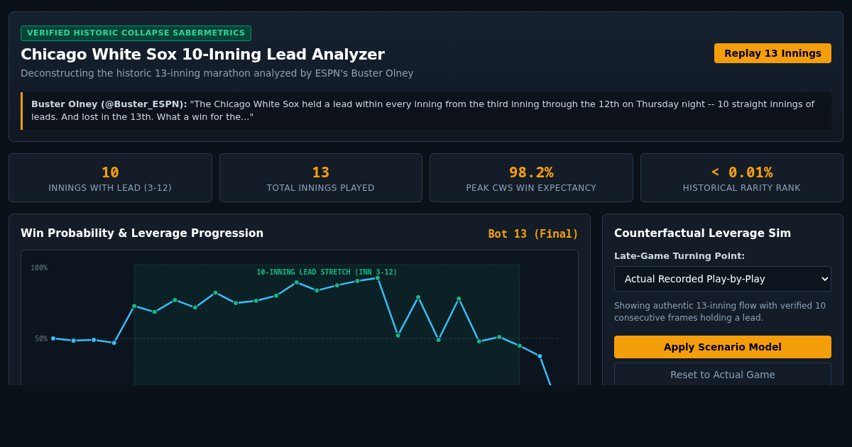Open the Late-Game Turning Point dropdown
852x447 pixels.
722,279
